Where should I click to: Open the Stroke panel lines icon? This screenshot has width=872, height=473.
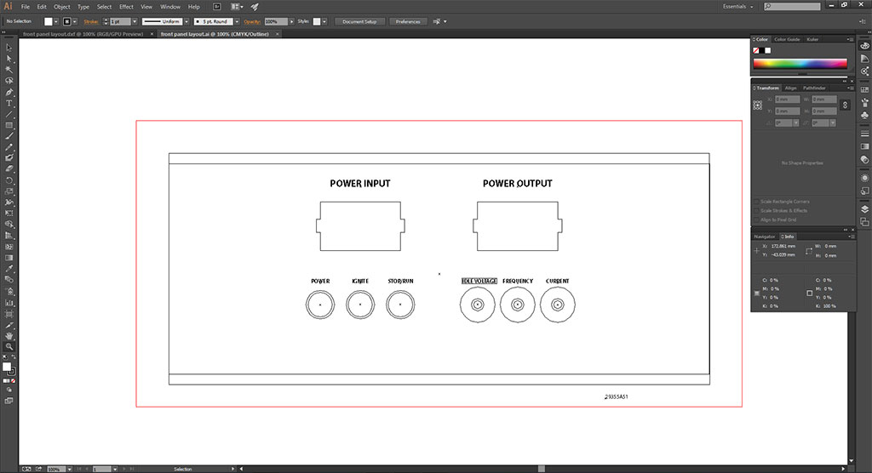coord(865,134)
